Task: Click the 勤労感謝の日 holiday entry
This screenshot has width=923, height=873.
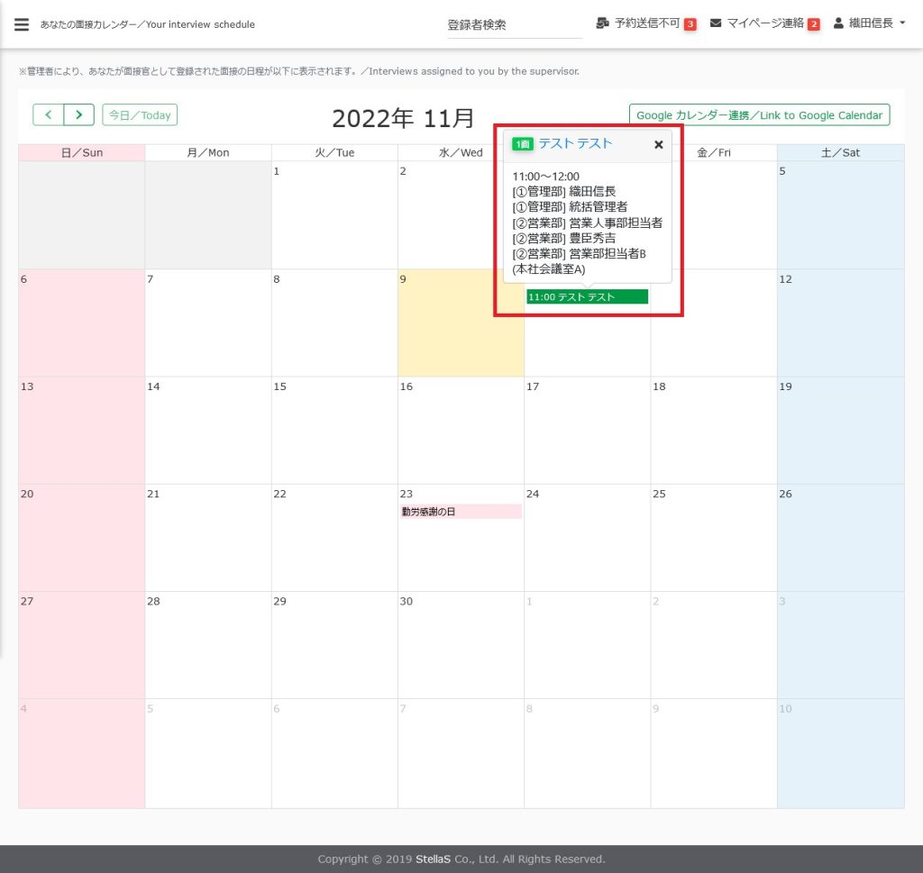Action: pos(461,512)
